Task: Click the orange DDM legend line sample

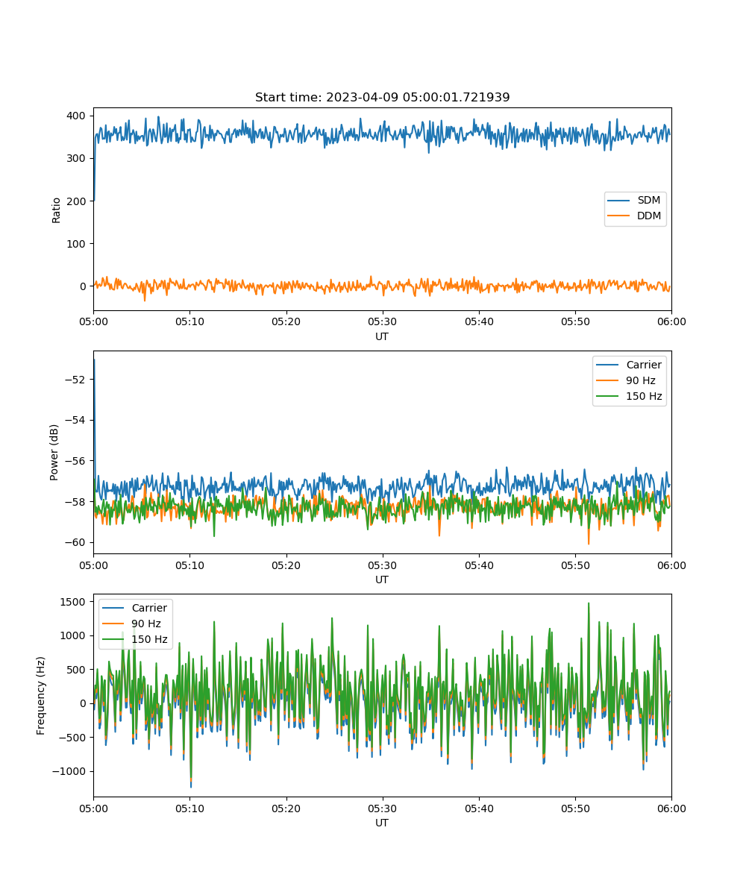Action: pos(619,216)
